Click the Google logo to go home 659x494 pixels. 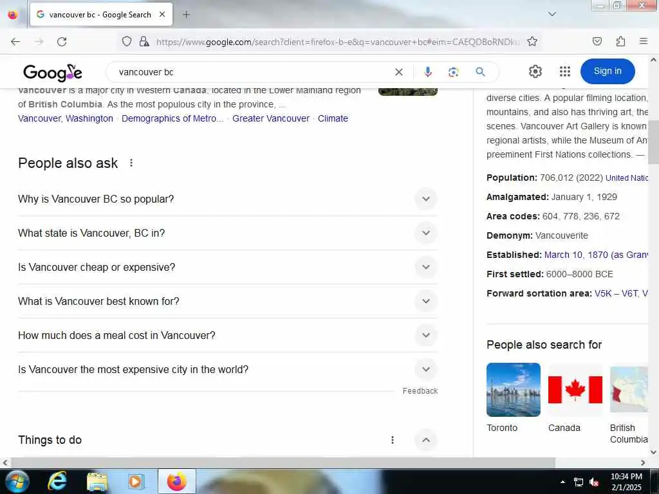pyautogui.click(x=53, y=73)
